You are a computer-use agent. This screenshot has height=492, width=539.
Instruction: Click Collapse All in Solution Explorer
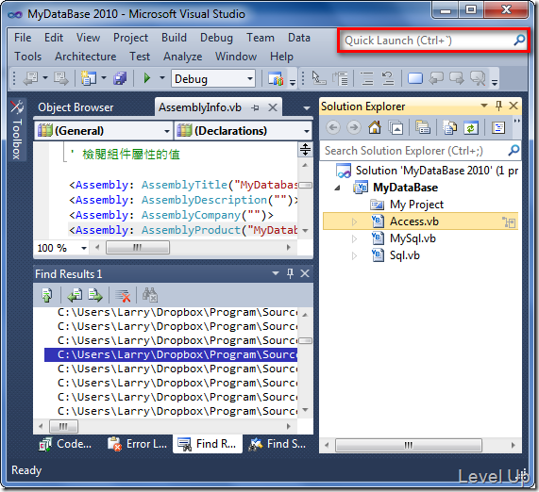click(x=396, y=128)
